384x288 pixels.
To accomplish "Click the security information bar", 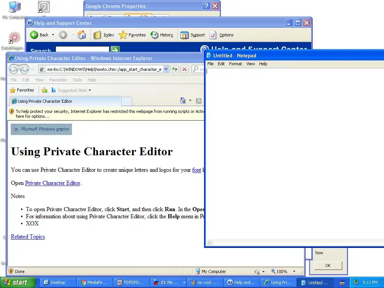I will point(106,114).
